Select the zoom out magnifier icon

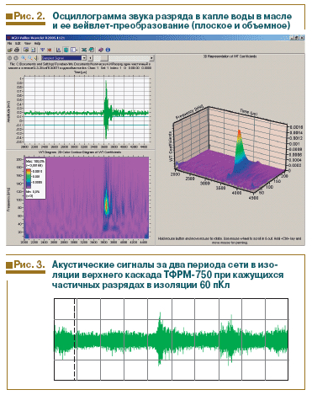tap(30, 58)
